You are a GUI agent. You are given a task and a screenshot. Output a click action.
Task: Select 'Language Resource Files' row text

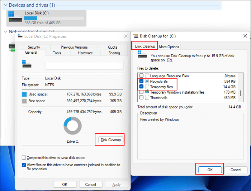point(169,76)
